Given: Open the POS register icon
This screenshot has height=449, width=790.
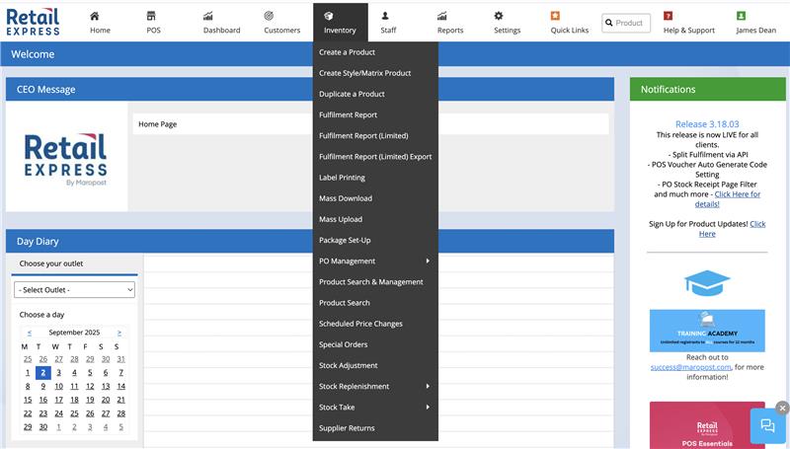Looking at the screenshot, I should (x=151, y=16).
